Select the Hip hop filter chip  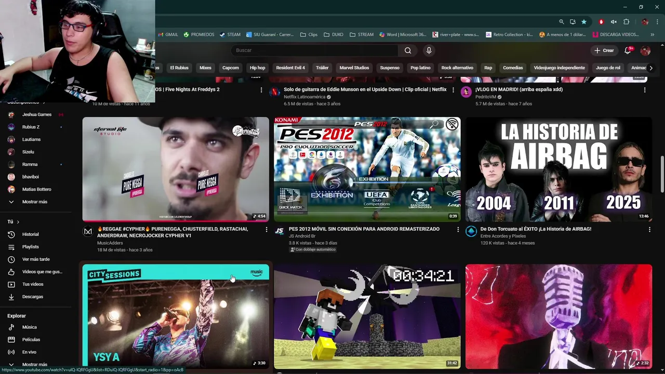point(257,68)
